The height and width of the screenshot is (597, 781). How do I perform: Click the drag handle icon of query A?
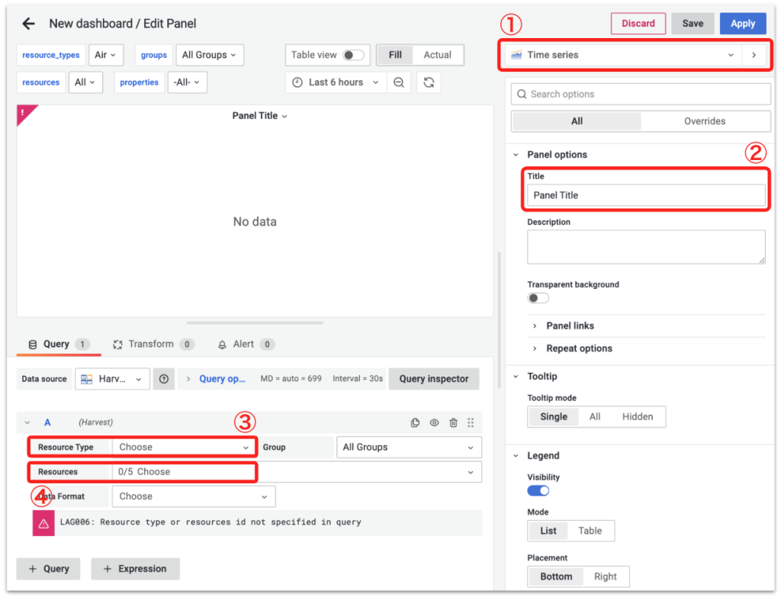point(471,422)
